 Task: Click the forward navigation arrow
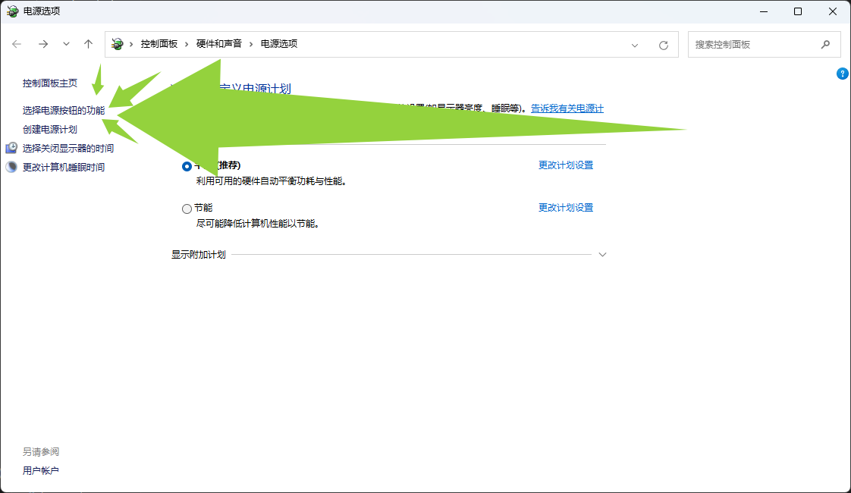coord(43,44)
